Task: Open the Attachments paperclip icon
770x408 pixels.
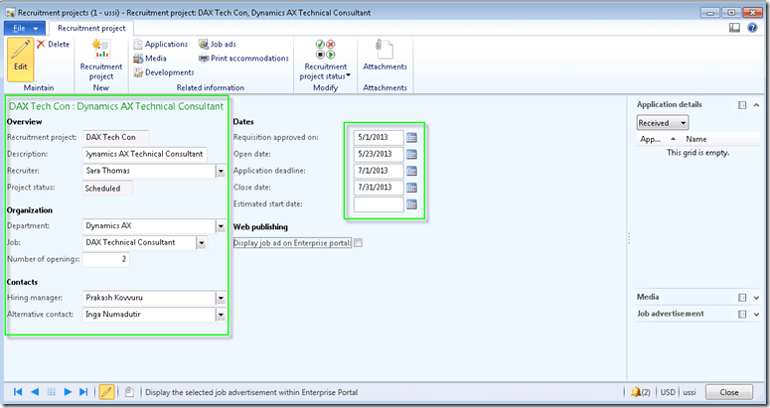Action: coord(384,56)
